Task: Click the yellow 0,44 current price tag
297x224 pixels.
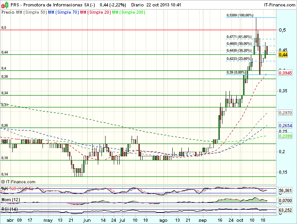Action: (283, 55)
